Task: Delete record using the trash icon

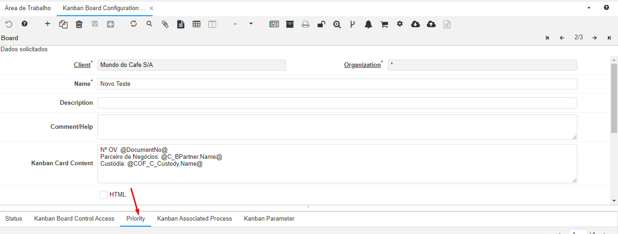Action: tap(79, 24)
